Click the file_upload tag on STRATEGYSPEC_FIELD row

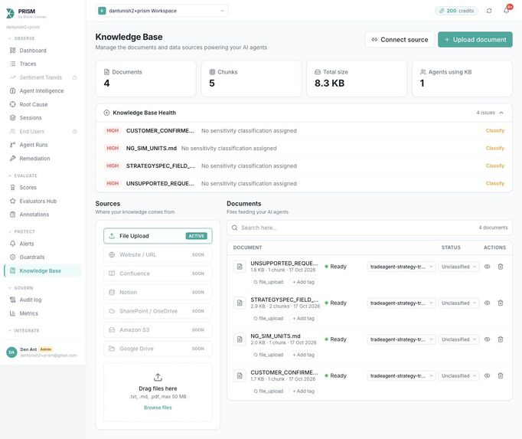269,319
